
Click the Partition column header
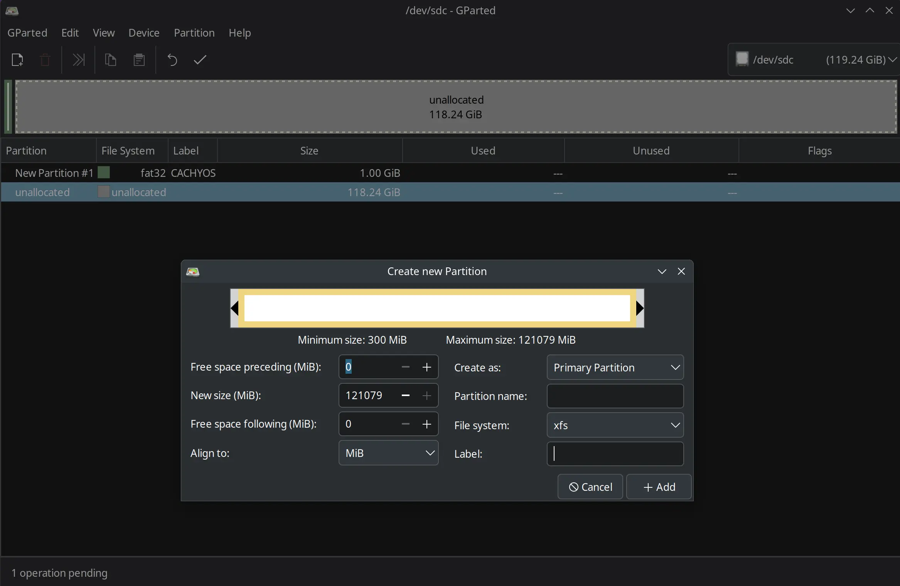click(x=48, y=151)
